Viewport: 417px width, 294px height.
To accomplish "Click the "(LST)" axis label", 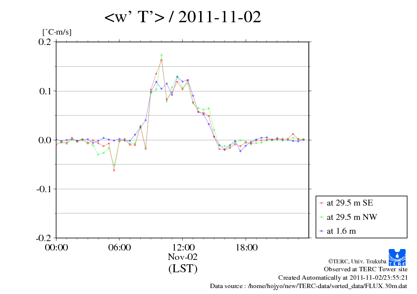I will point(183,268).
